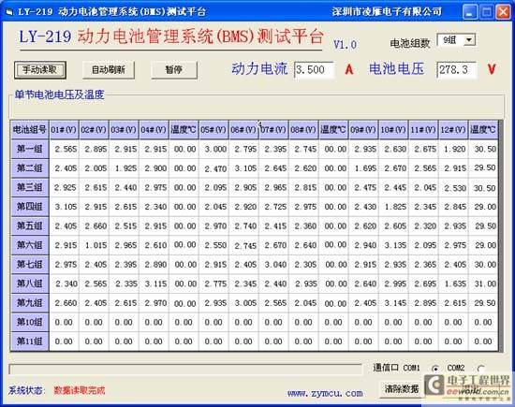Open the www.zymcu.com website link
This screenshot has width=515, height=407.
(x=325, y=393)
